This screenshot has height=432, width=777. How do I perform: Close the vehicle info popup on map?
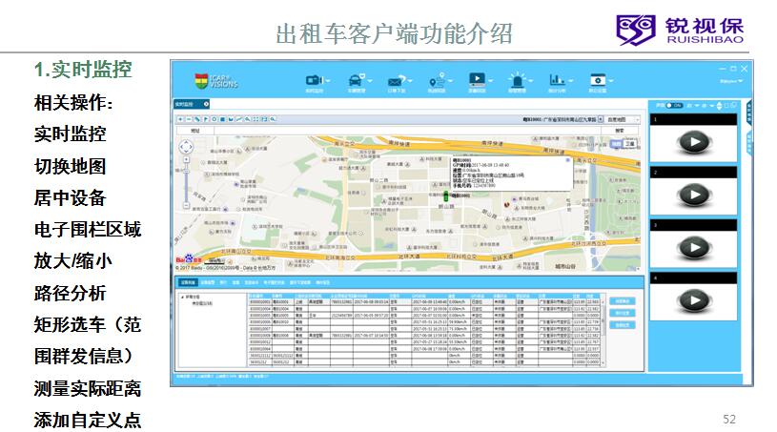(x=568, y=160)
